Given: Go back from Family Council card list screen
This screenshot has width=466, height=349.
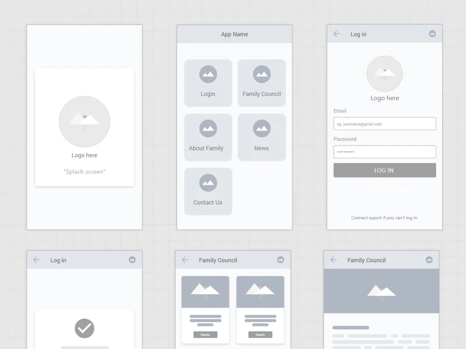Looking at the screenshot, I should click(185, 260).
